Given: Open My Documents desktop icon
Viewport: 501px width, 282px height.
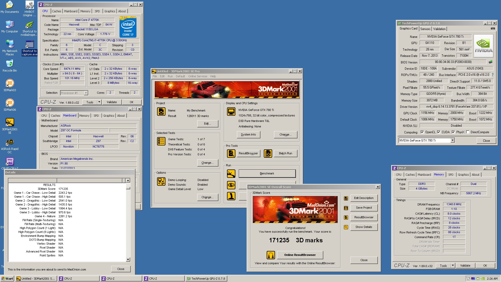Looking at the screenshot, I should [x=10, y=7].
